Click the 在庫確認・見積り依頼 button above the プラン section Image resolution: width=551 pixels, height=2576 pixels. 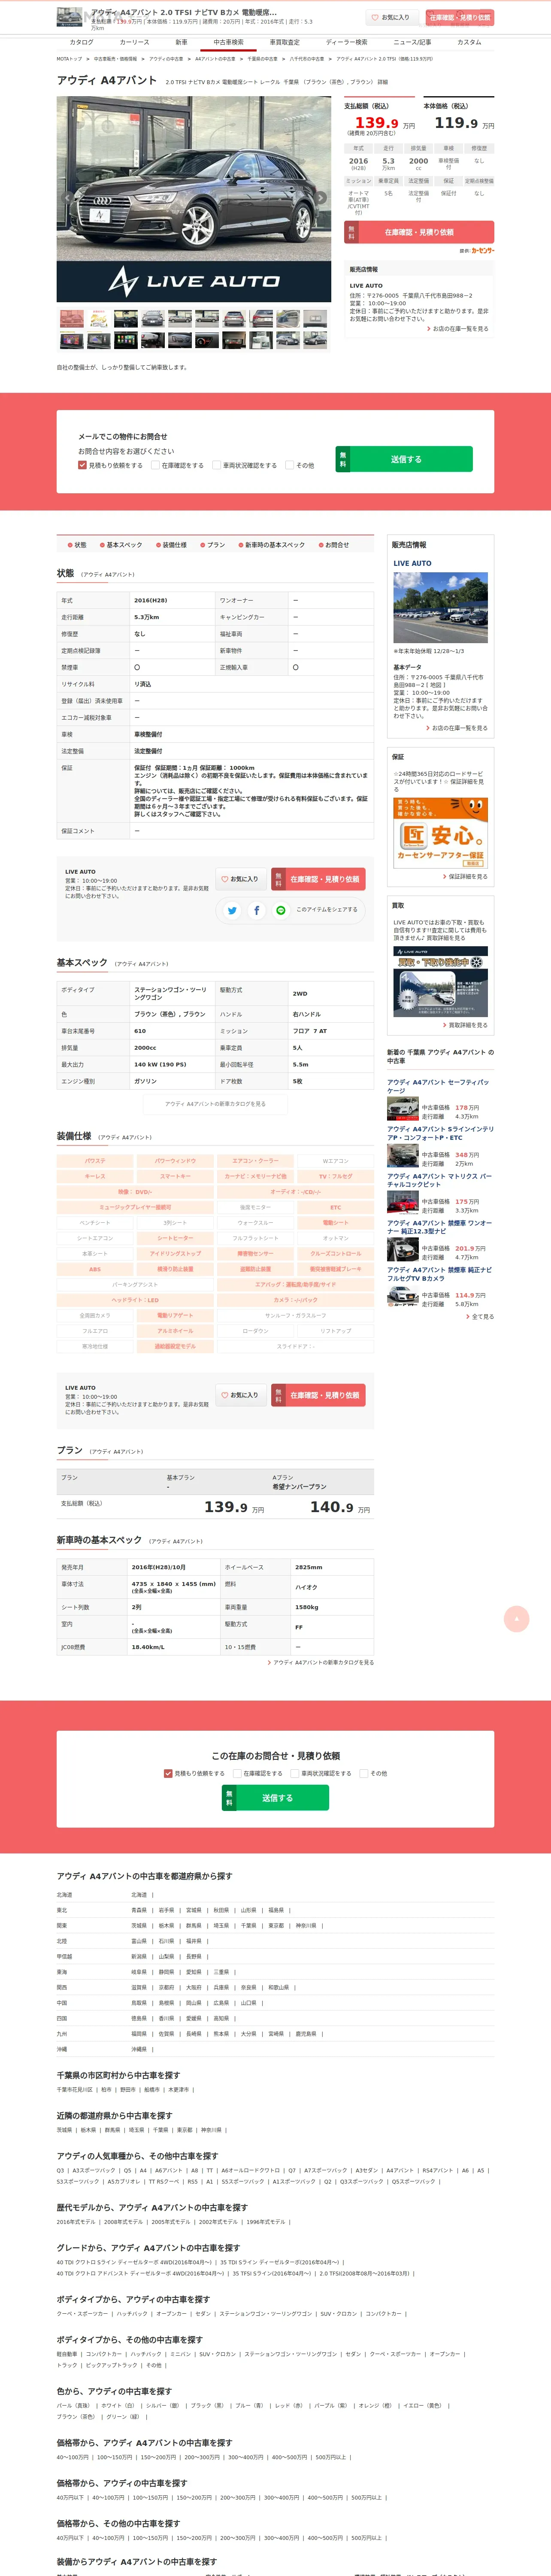pos(318,1395)
